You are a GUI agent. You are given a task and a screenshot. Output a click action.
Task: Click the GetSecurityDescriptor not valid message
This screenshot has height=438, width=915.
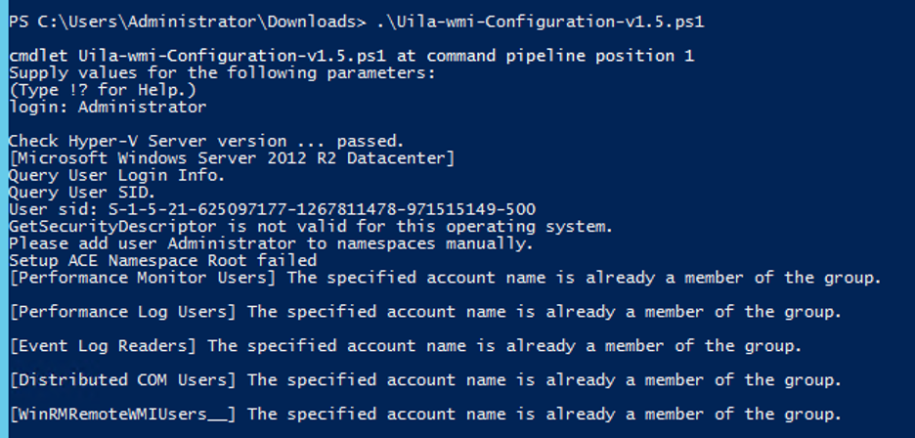point(311,226)
